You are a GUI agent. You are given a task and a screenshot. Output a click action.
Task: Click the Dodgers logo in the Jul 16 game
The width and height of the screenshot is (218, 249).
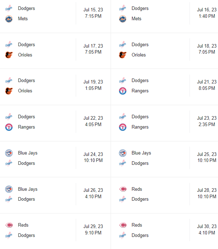122,9
